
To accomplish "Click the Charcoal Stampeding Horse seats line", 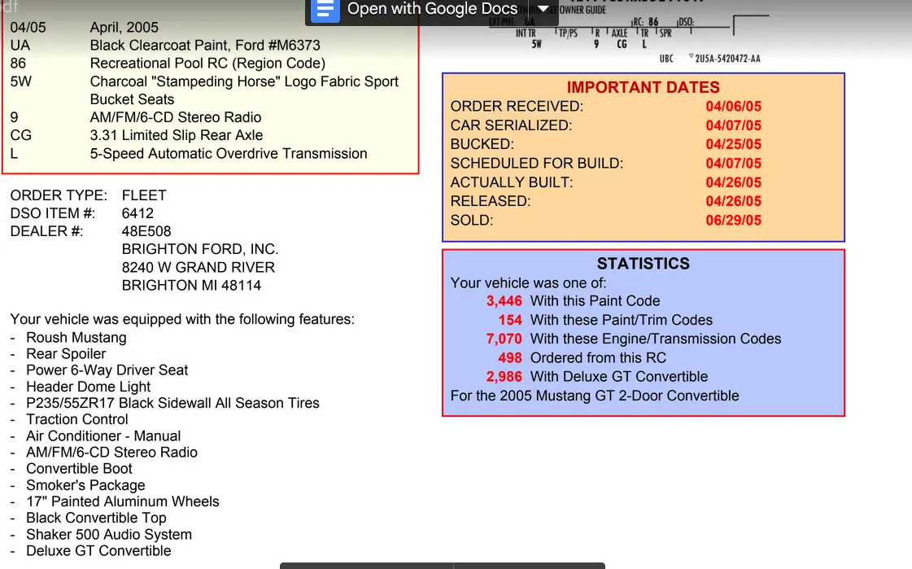I will pyautogui.click(x=244, y=90).
